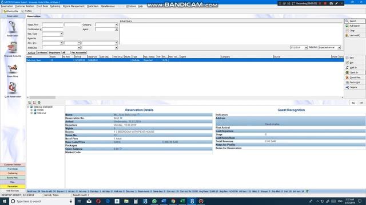Open the Web Services sidebar section
Viewport: 366px width, 205px height.
13,191
